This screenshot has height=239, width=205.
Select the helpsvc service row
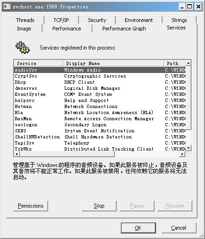point(100,101)
